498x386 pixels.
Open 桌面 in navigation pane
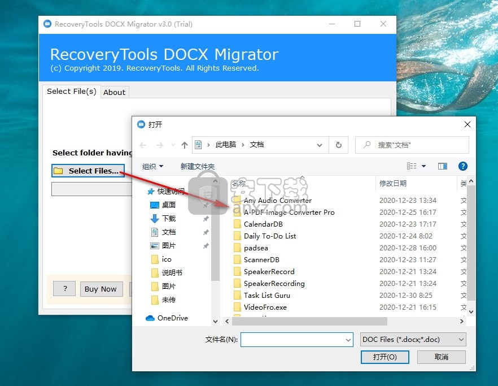click(x=169, y=205)
